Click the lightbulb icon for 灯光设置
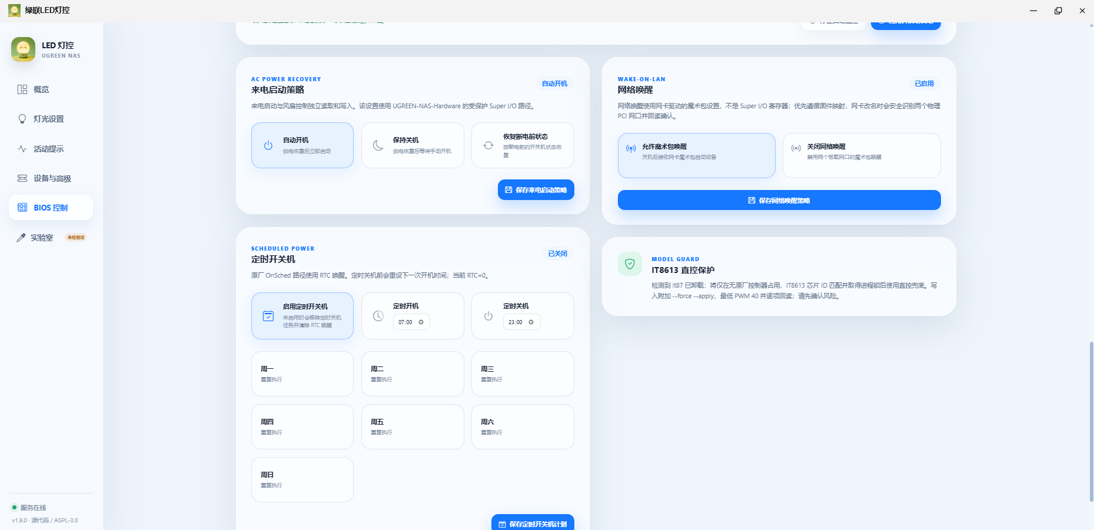The image size is (1094, 530). point(22,119)
